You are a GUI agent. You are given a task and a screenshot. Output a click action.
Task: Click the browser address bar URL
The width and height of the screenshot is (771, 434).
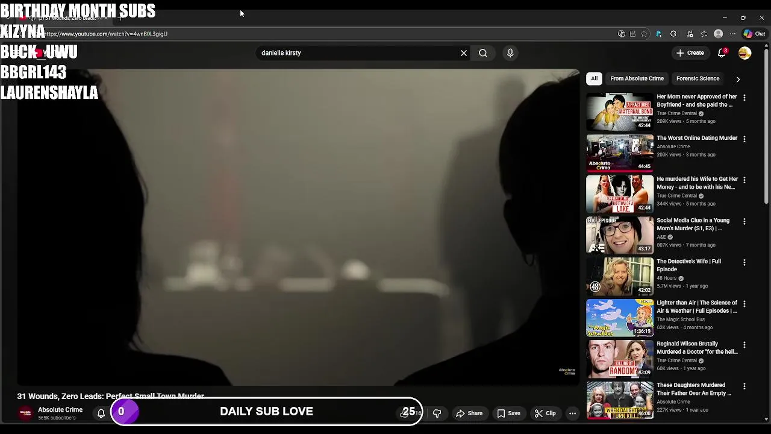[x=105, y=34]
